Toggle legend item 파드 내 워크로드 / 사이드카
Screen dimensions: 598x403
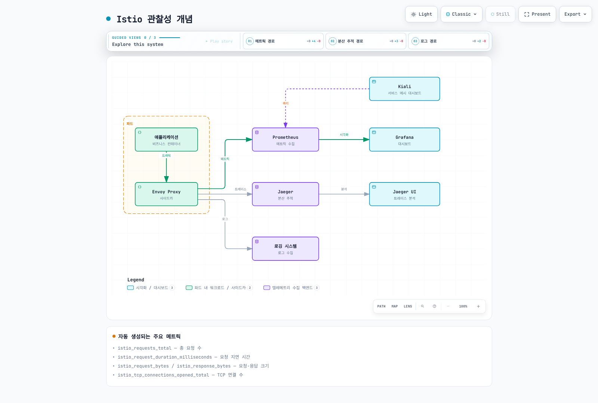219,288
